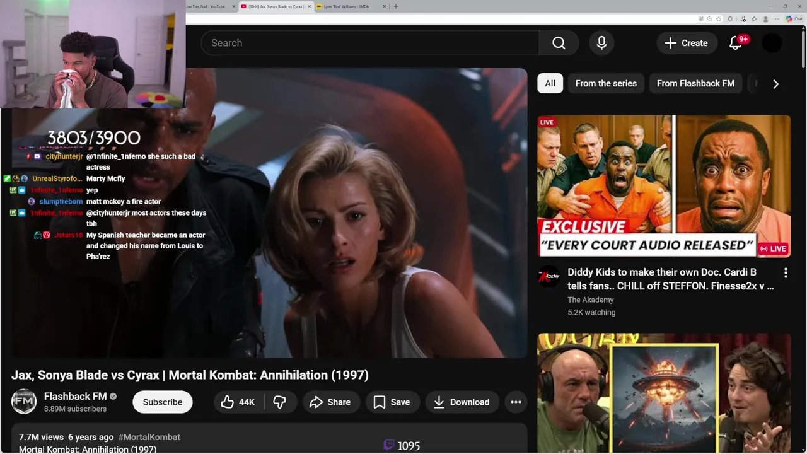Viewport: 807px width, 454px height.
Task: Open the account avatar menu
Action: tap(772, 43)
